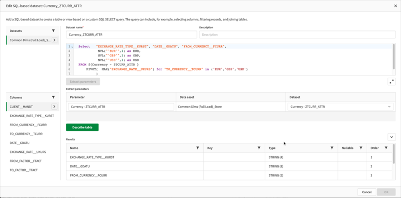Screen dimensions: 401x198
Task: Insert CLIENT__MANDT column using its arrow
Action: click(55, 106)
